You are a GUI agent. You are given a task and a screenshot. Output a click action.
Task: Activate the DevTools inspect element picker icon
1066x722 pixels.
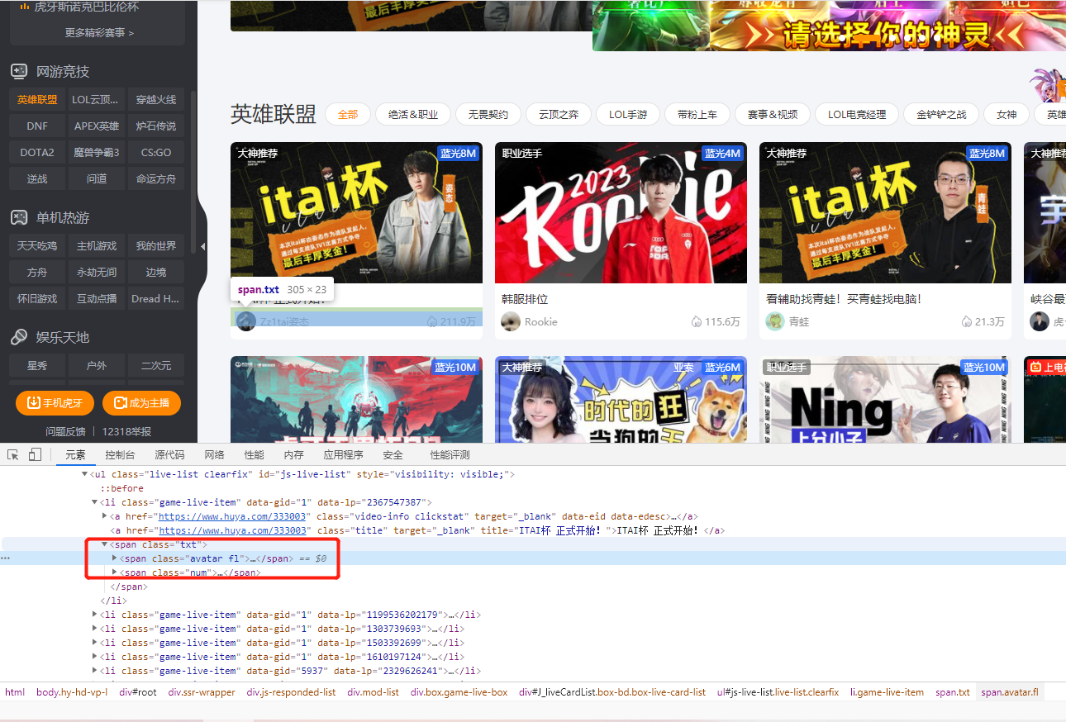[x=13, y=455]
